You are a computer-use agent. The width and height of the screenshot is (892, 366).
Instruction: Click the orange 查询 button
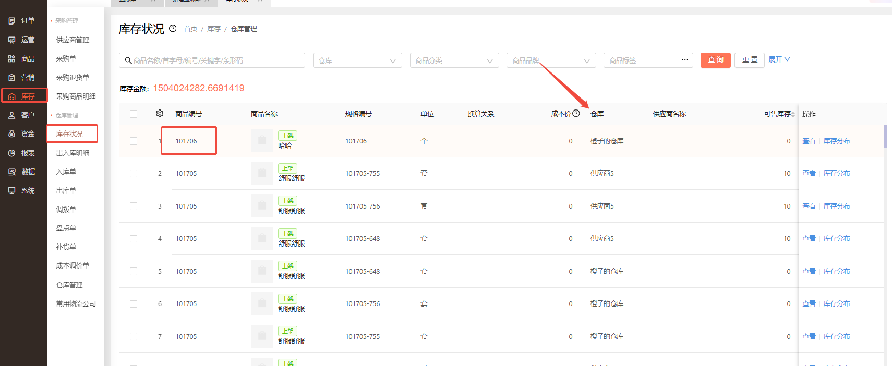tap(715, 60)
